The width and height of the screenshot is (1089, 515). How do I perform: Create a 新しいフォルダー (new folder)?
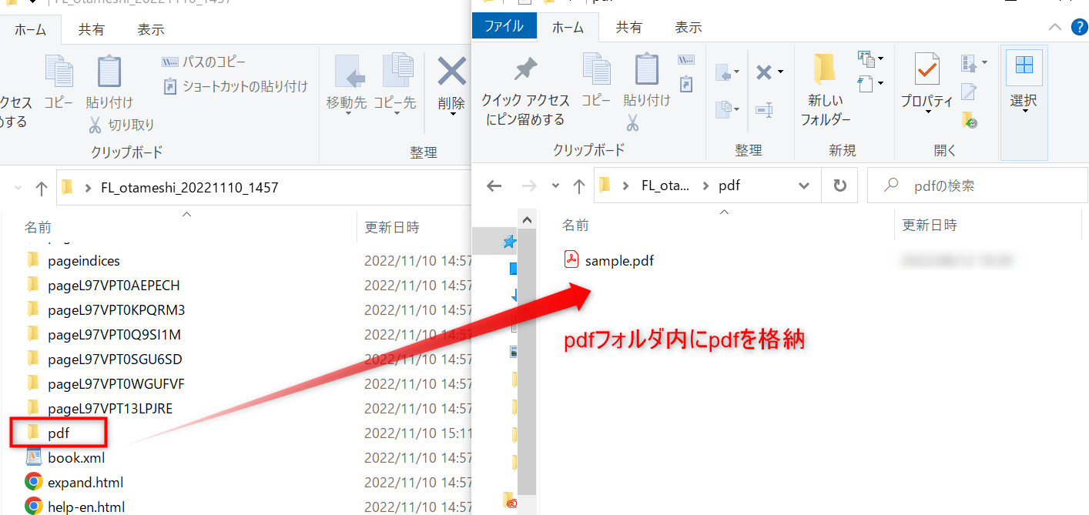pos(824,83)
